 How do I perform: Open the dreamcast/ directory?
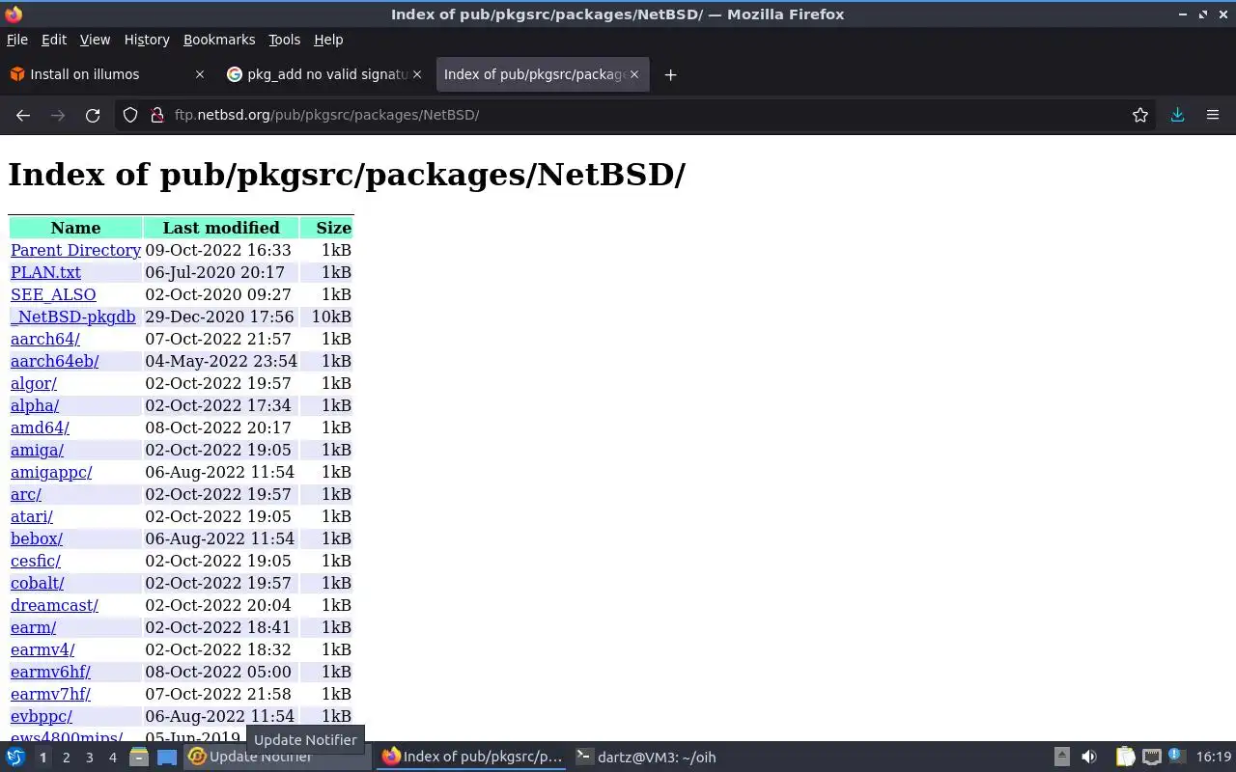click(x=54, y=605)
